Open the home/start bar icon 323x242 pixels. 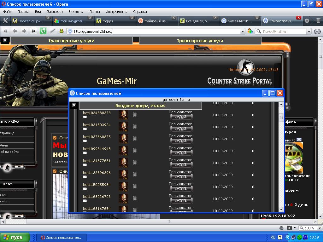(62, 31)
